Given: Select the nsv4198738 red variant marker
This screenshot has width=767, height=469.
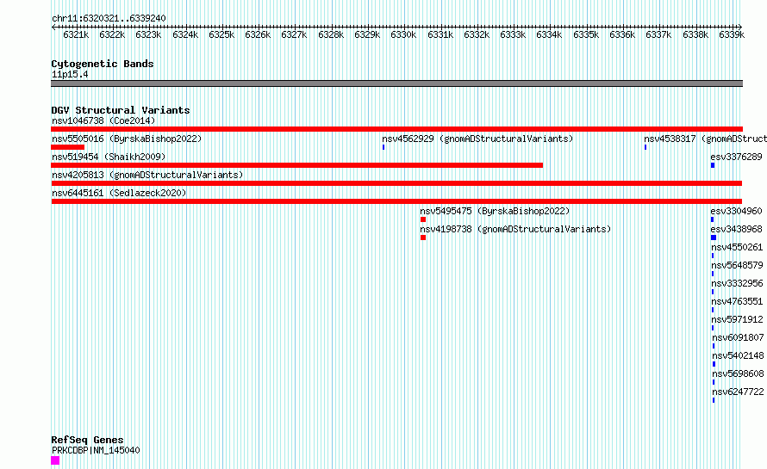Looking at the screenshot, I should pos(423,238).
